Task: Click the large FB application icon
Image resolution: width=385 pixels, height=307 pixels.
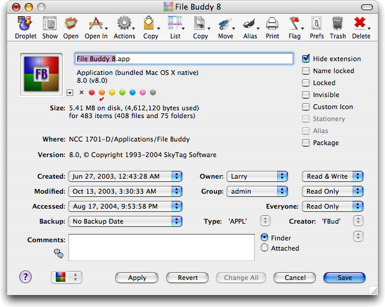Action: (x=41, y=74)
